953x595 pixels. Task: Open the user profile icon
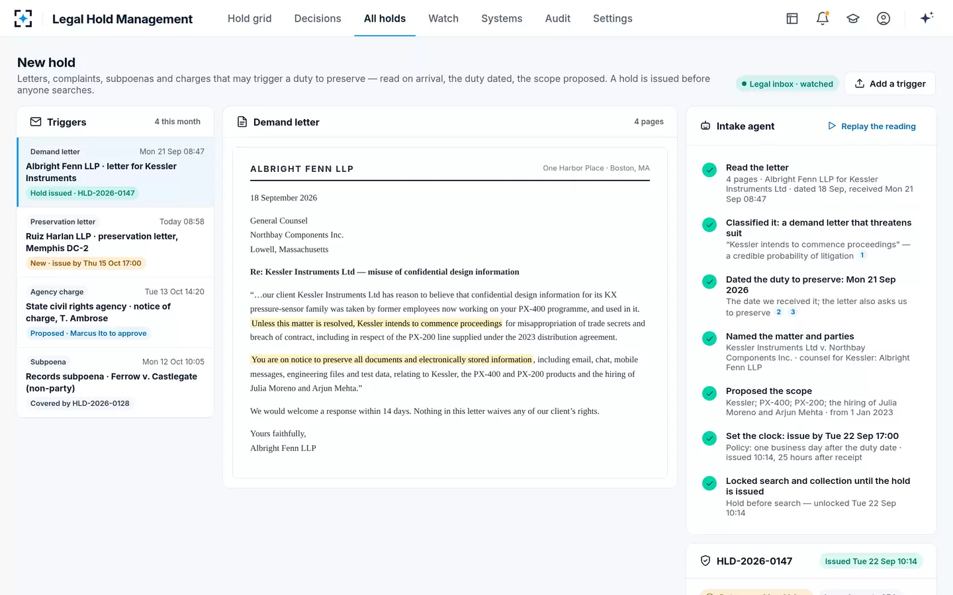coord(884,19)
